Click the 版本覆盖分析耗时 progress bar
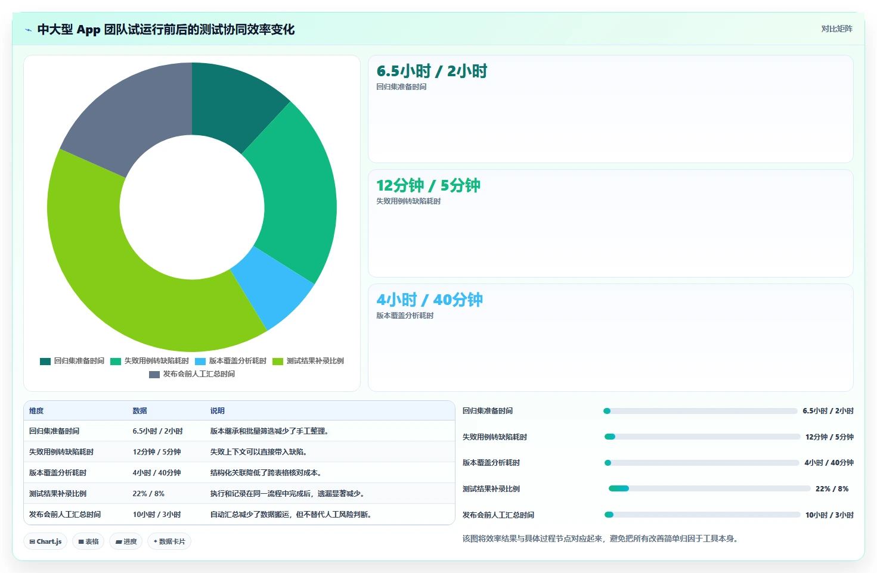877x573 pixels. pos(702,463)
